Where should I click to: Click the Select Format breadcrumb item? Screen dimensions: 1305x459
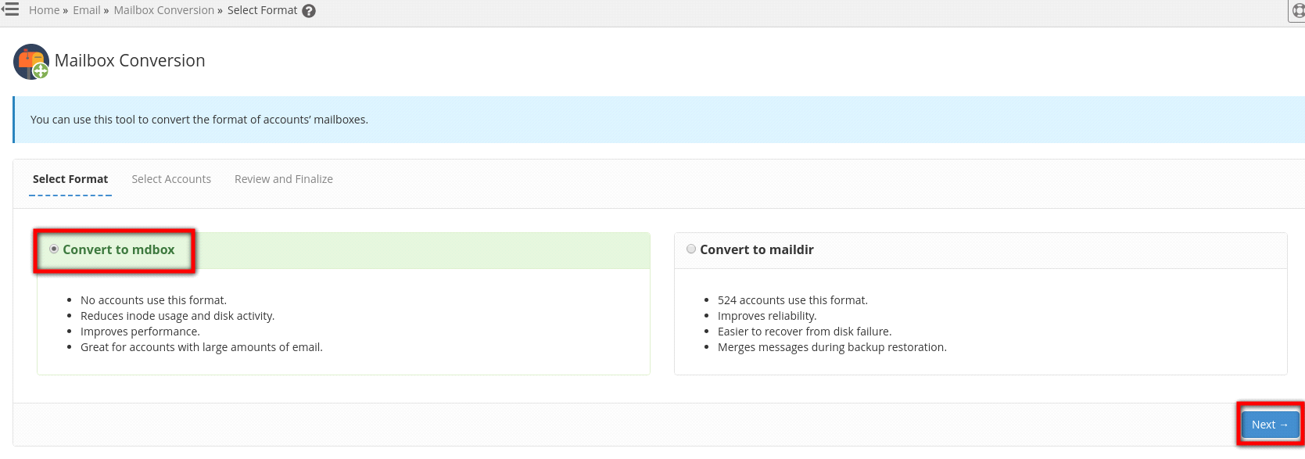click(262, 10)
